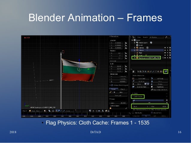Collapse the View panel
This screenshot has width=191, height=143.
(110, 99)
